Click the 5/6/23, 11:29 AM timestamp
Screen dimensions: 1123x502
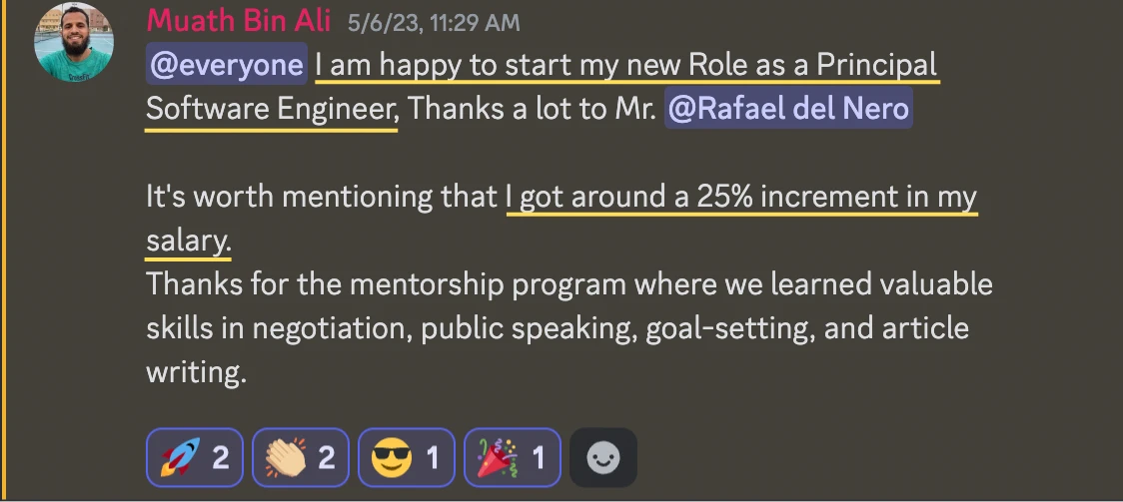click(x=434, y=24)
